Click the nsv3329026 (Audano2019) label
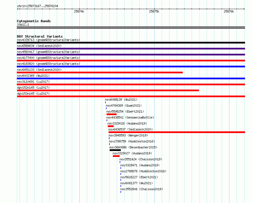Screen dimensions: 253x203 (127, 123)
